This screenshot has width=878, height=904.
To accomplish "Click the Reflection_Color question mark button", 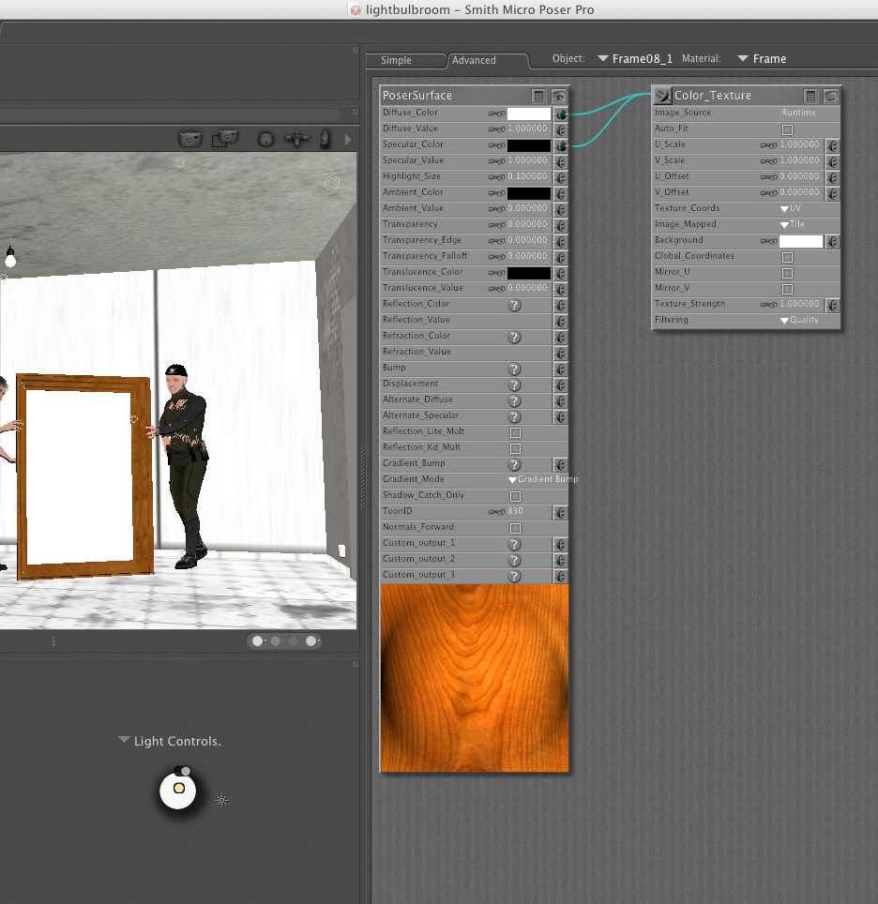I will click(514, 305).
